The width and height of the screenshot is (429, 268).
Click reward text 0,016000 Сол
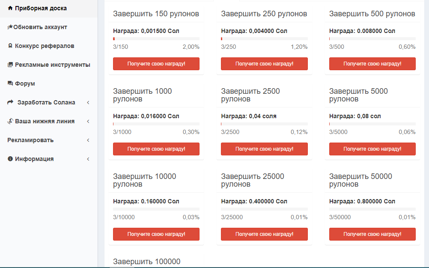[160, 116]
